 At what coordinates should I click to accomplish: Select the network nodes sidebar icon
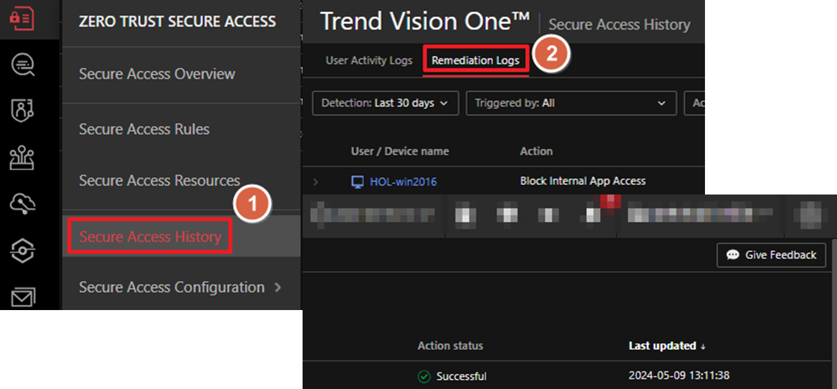pos(23,157)
